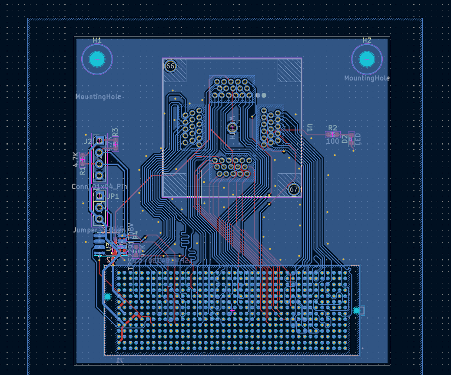This screenshot has height=375, width=451.
Task: Select the center hole inside U1
Action: (232, 128)
